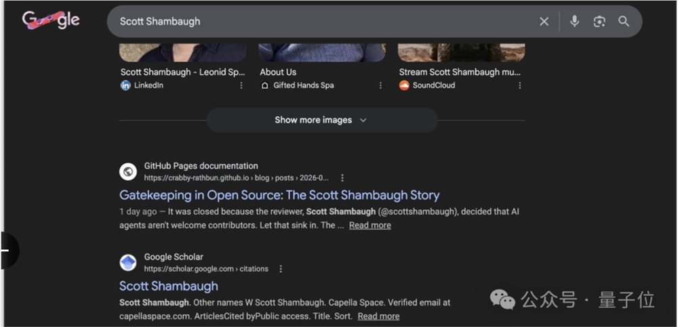Expand Show more images

click(x=321, y=120)
